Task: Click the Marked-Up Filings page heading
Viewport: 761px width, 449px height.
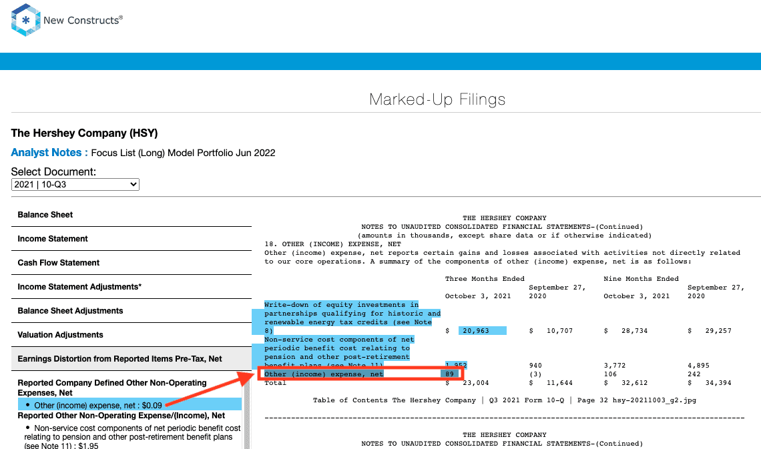Action: (437, 99)
